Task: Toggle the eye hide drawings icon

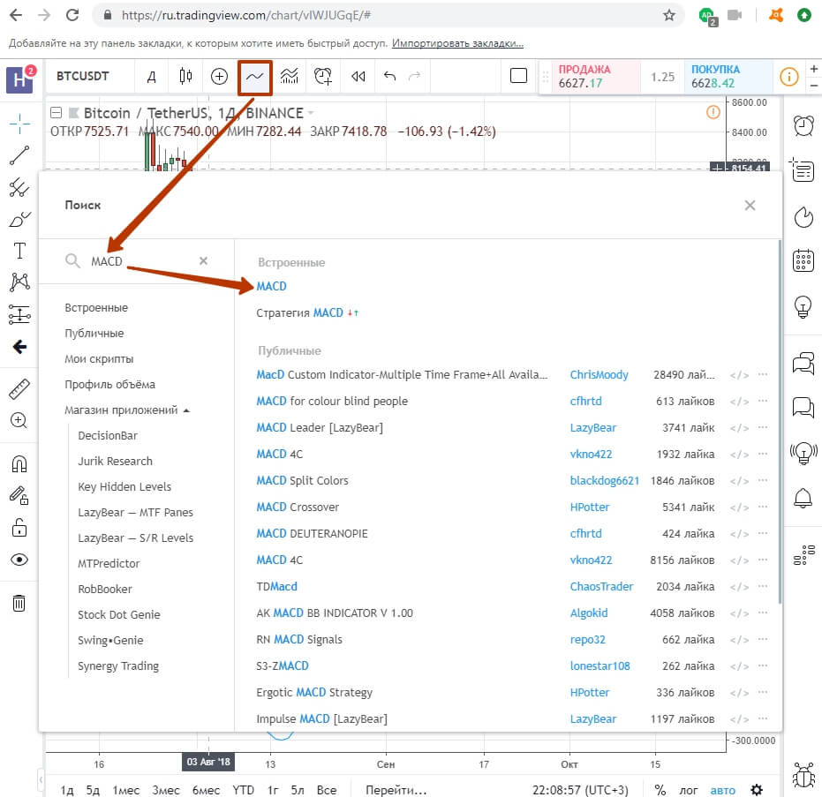Action: coord(19,560)
